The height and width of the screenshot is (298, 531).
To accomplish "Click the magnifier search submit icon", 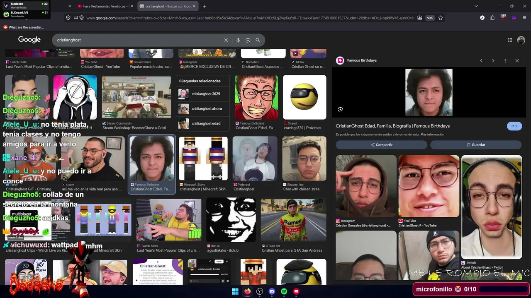I will (258, 40).
